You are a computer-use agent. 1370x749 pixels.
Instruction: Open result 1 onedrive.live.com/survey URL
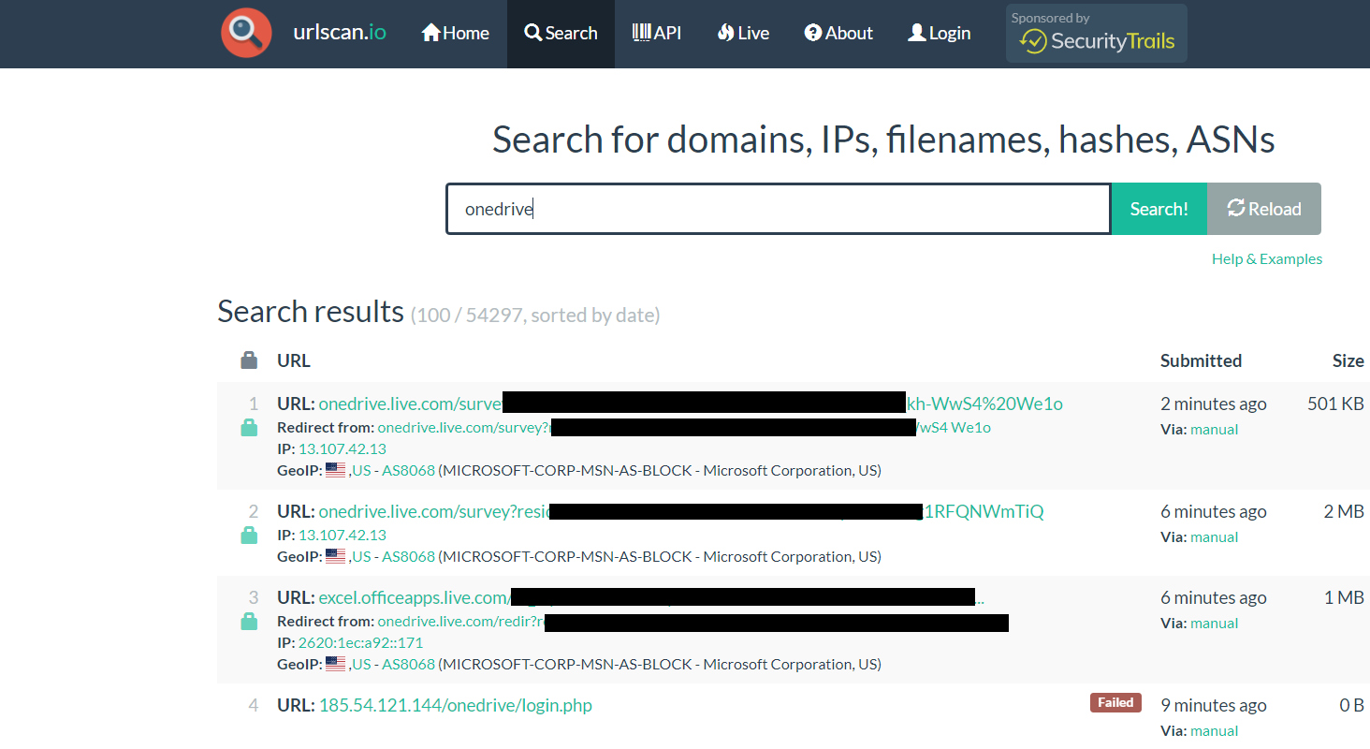(x=691, y=404)
